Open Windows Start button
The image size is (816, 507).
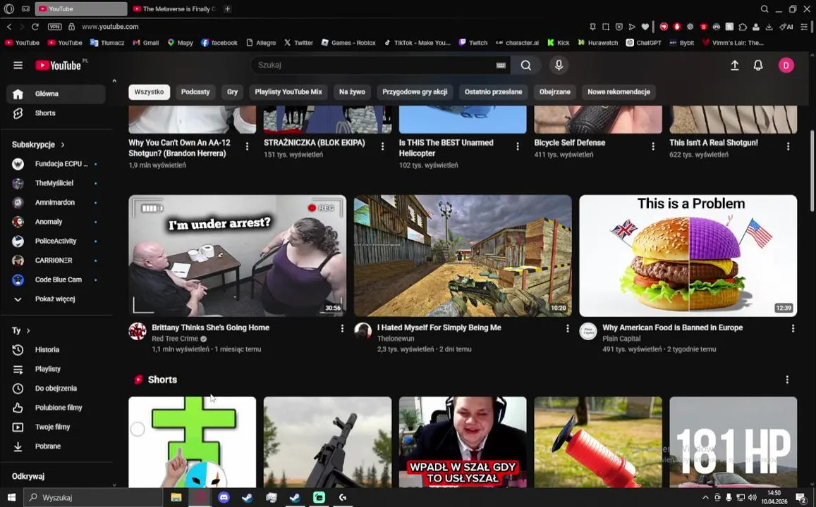coord(11,498)
